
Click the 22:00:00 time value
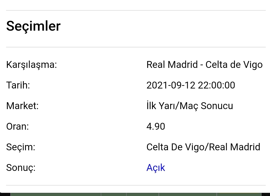click(216, 85)
